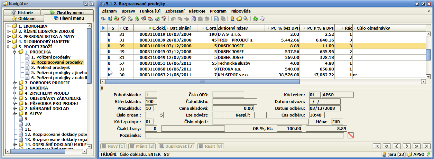Click the blue arrow record selector header icon

pos(103,28)
